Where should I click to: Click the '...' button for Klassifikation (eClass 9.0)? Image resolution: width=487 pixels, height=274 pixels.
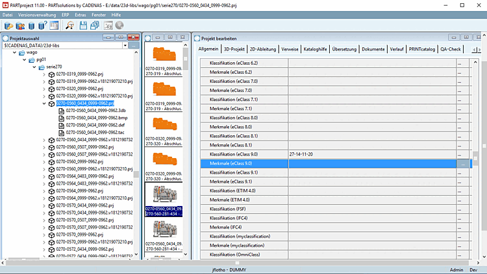click(x=460, y=155)
